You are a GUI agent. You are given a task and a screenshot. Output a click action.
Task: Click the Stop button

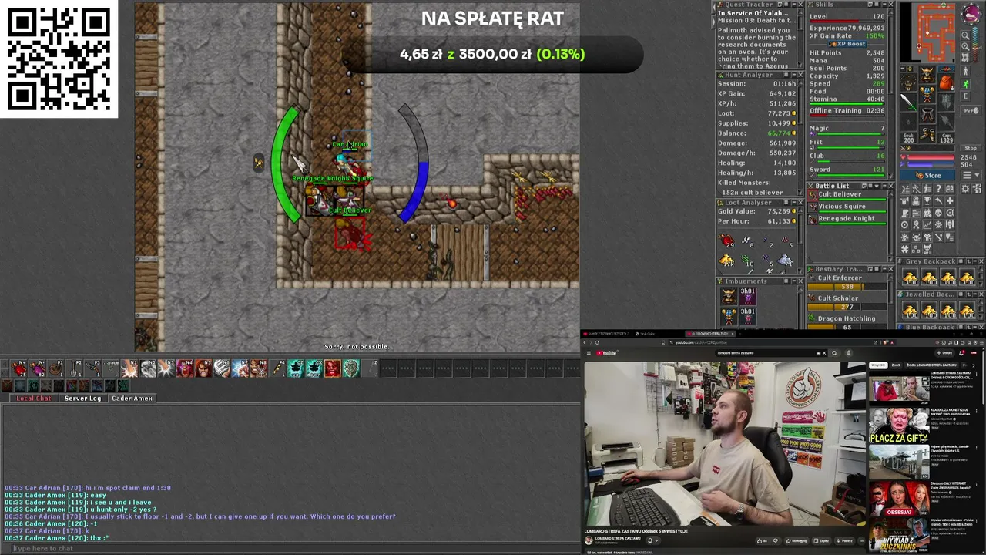(971, 148)
